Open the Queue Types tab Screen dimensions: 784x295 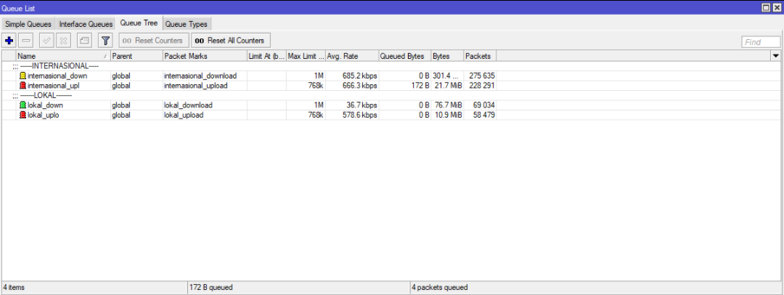(x=186, y=24)
